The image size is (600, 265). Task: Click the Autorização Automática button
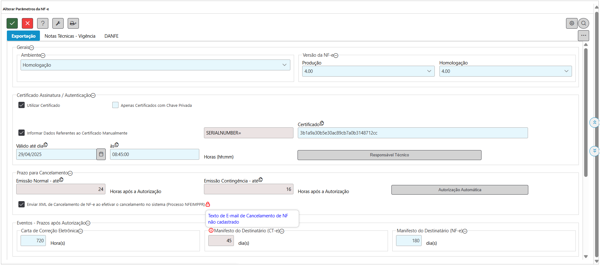click(460, 190)
